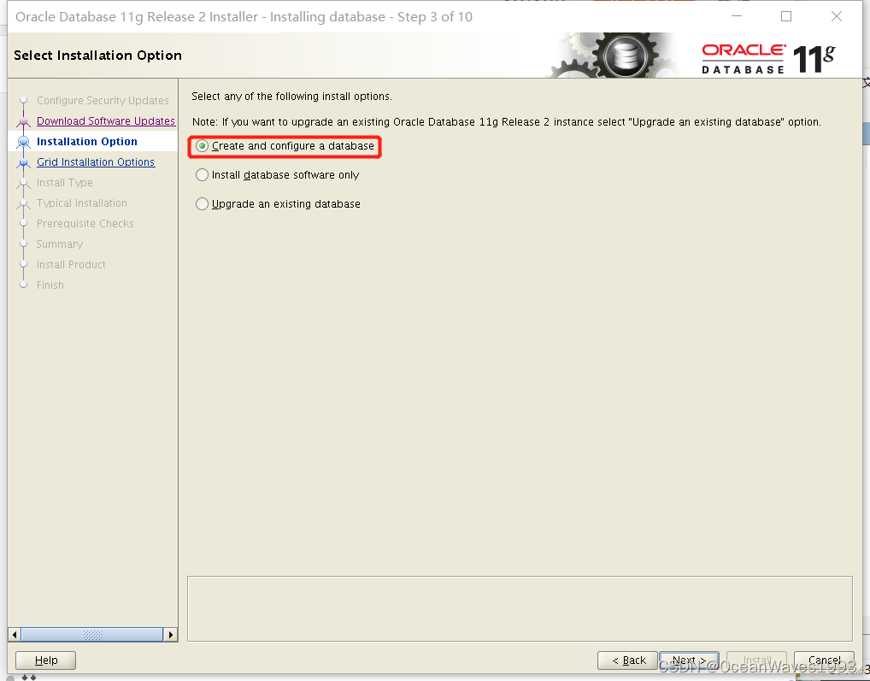Click right arrow of sidebar horizontal scrollbar

(x=171, y=634)
